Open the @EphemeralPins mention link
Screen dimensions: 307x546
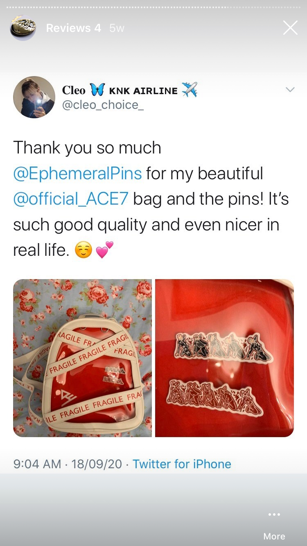pyautogui.click(x=78, y=174)
